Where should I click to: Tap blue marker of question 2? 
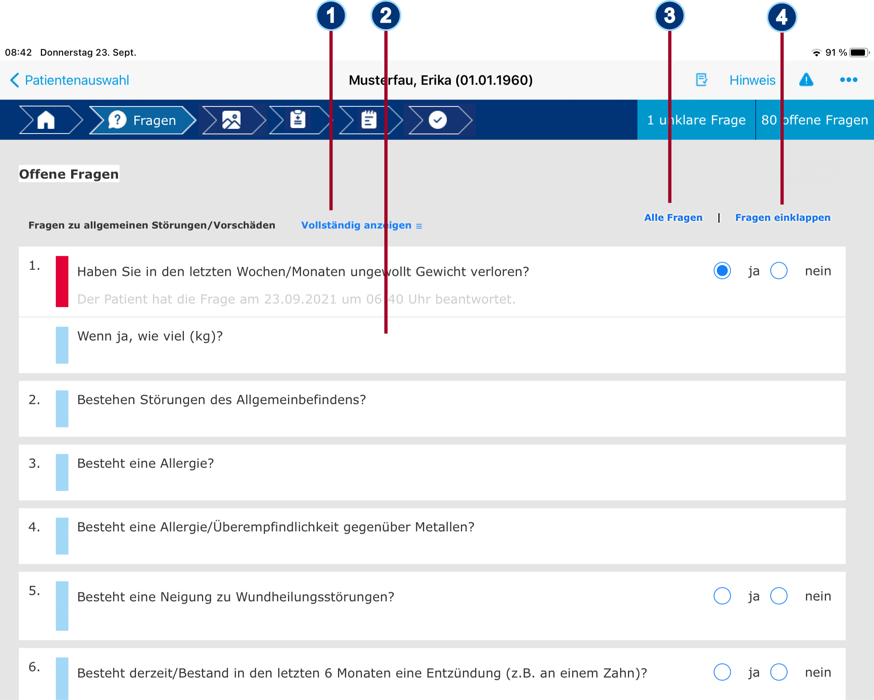(x=62, y=409)
